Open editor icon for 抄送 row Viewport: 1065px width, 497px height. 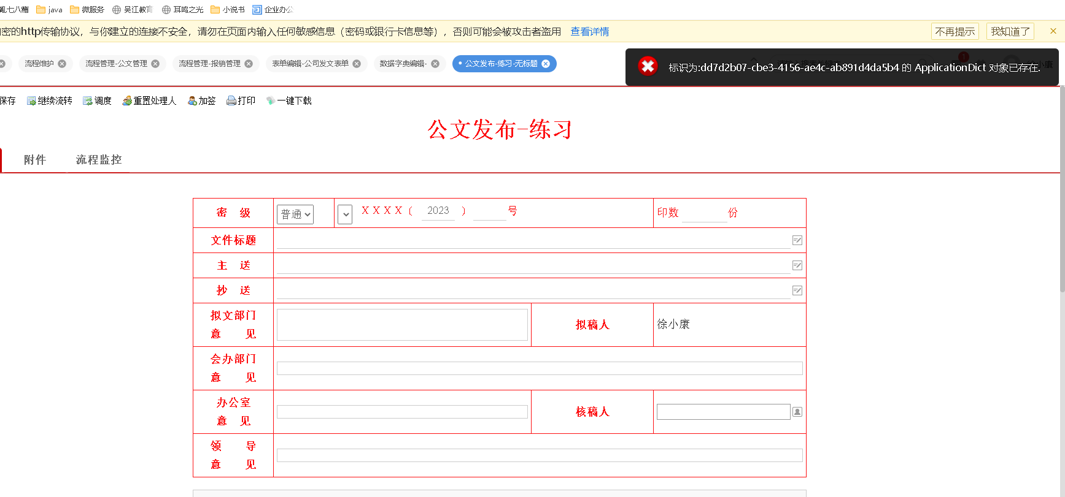coord(797,290)
